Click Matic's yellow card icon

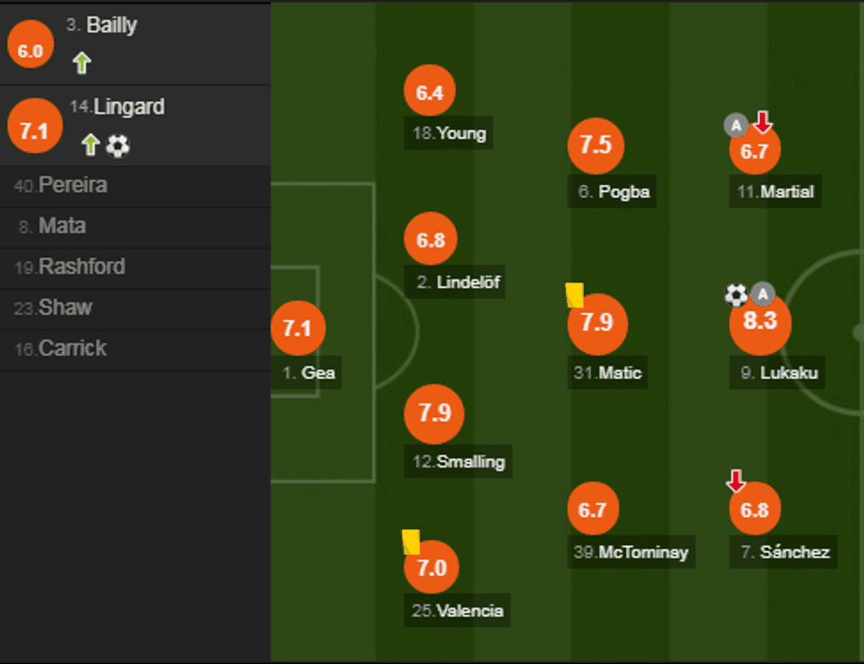pos(575,295)
